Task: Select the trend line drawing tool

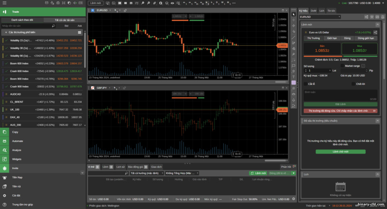Action: [293, 37]
